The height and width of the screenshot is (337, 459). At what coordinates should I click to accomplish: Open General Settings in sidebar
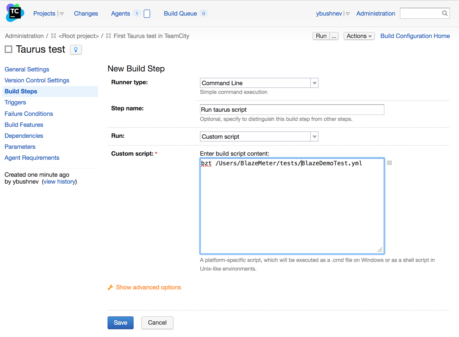(x=27, y=69)
